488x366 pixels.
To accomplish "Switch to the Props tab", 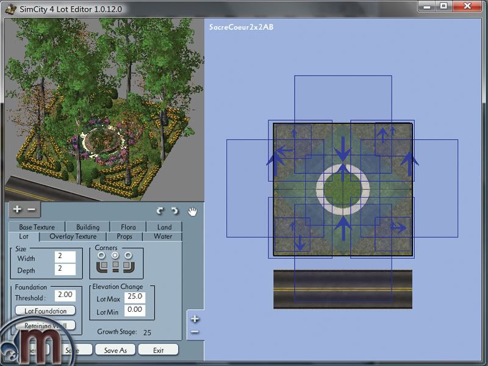I will (124, 237).
